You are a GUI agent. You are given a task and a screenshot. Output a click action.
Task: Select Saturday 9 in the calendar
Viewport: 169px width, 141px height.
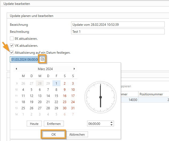[x=64, y=90]
